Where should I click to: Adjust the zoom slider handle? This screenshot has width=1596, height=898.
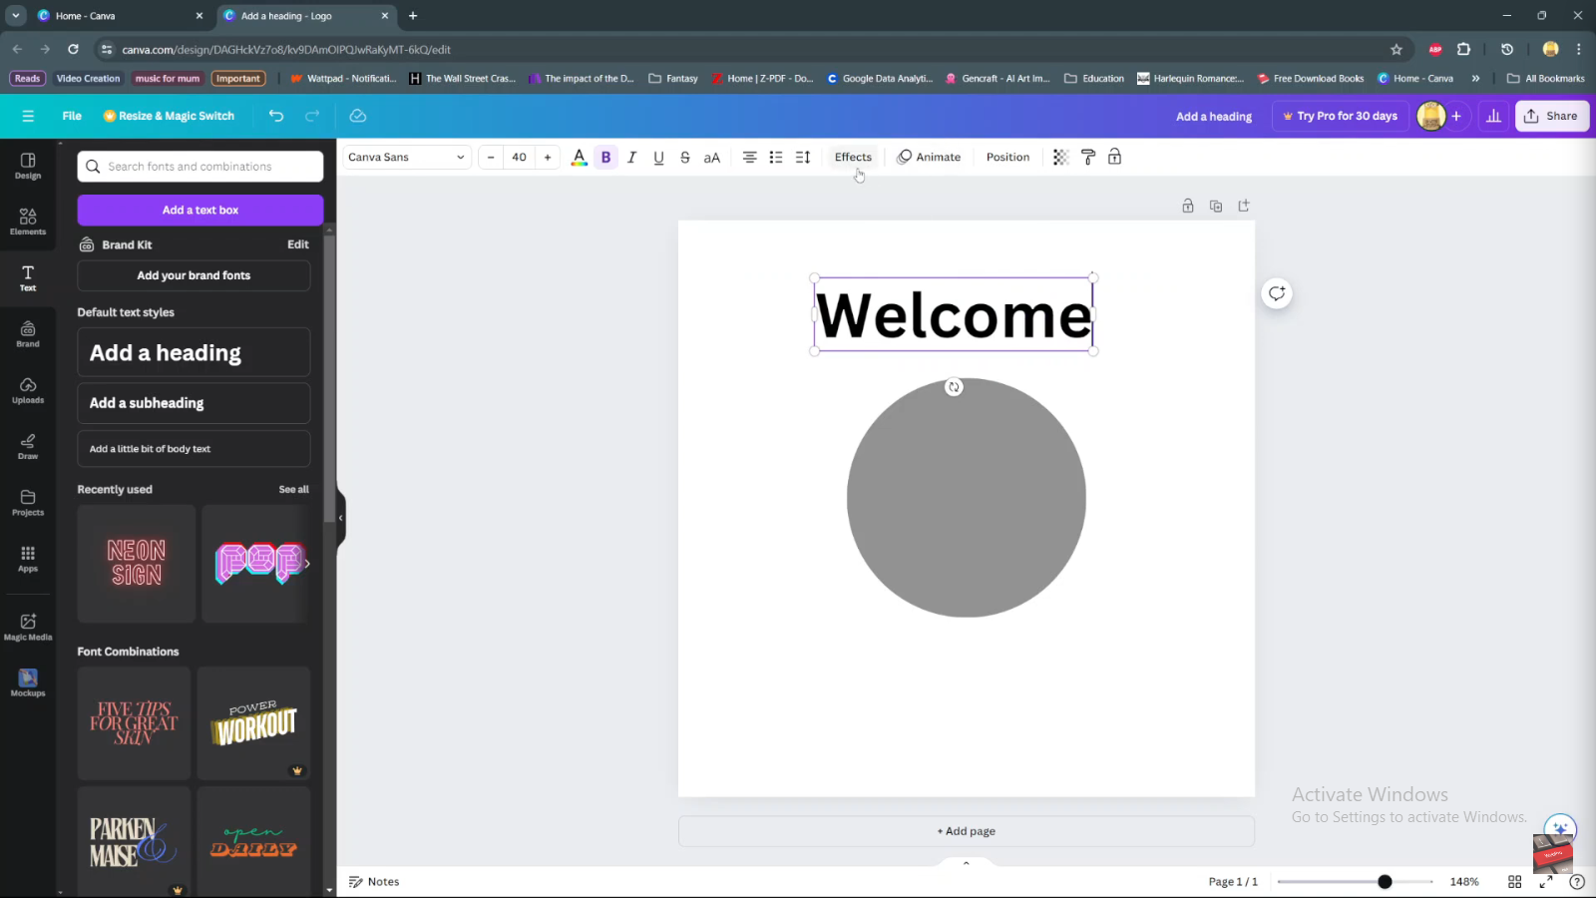click(x=1385, y=882)
